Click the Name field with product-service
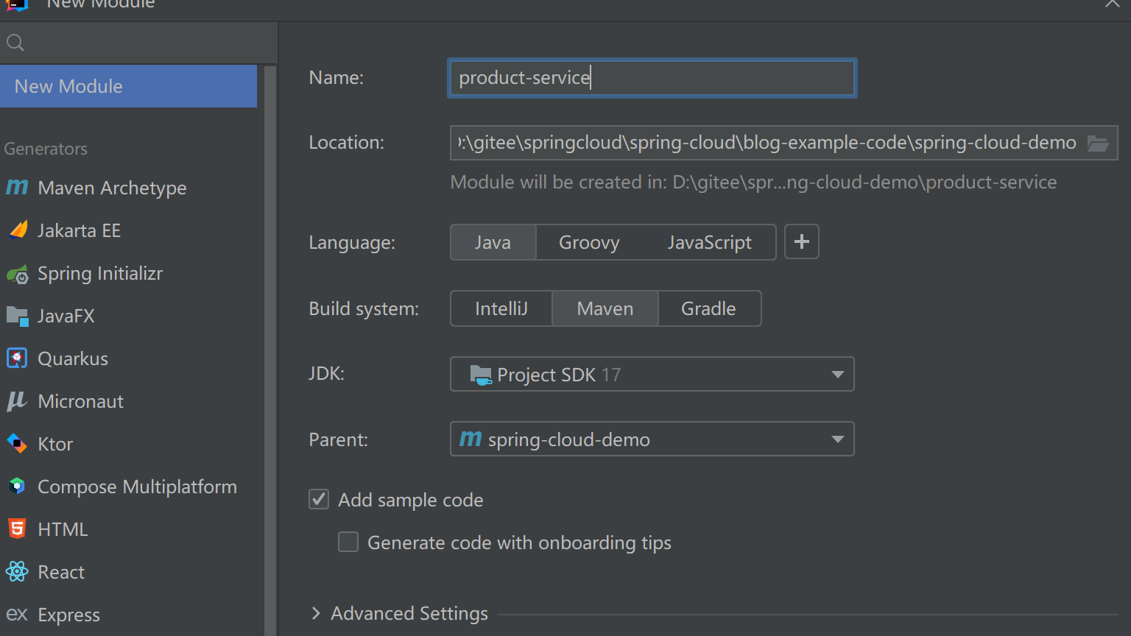1131x636 pixels. point(652,78)
